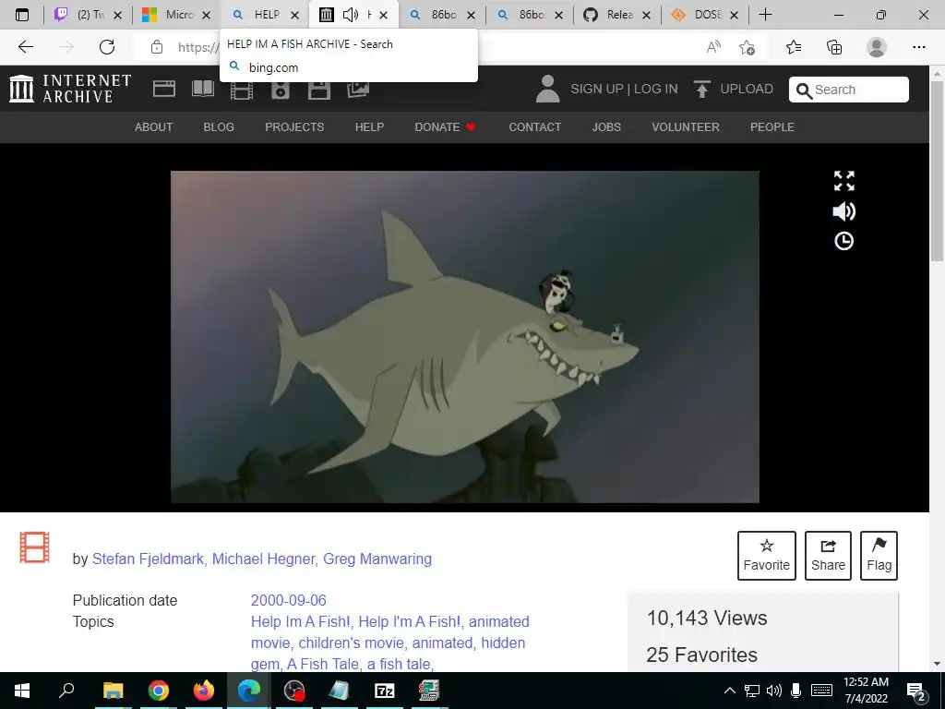Open the Windows Start menu

(x=22, y=691)
